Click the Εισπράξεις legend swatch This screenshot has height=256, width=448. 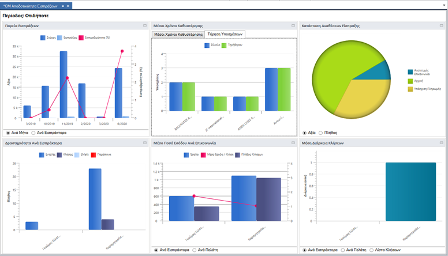pos(59,37)
